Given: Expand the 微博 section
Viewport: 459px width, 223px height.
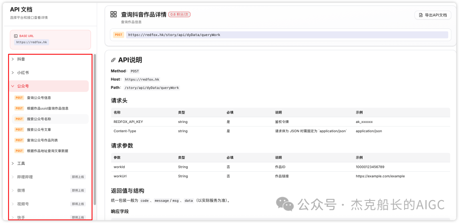Looking at the screenshot, I should 49,190.
